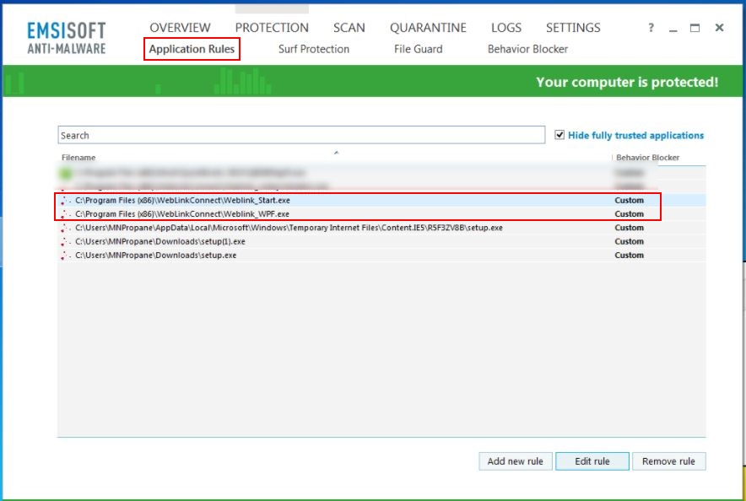746x501 pixels.
Task: Click Custom value for setup(1).exe
Action: pyautogui.click(x=629, y=241)
